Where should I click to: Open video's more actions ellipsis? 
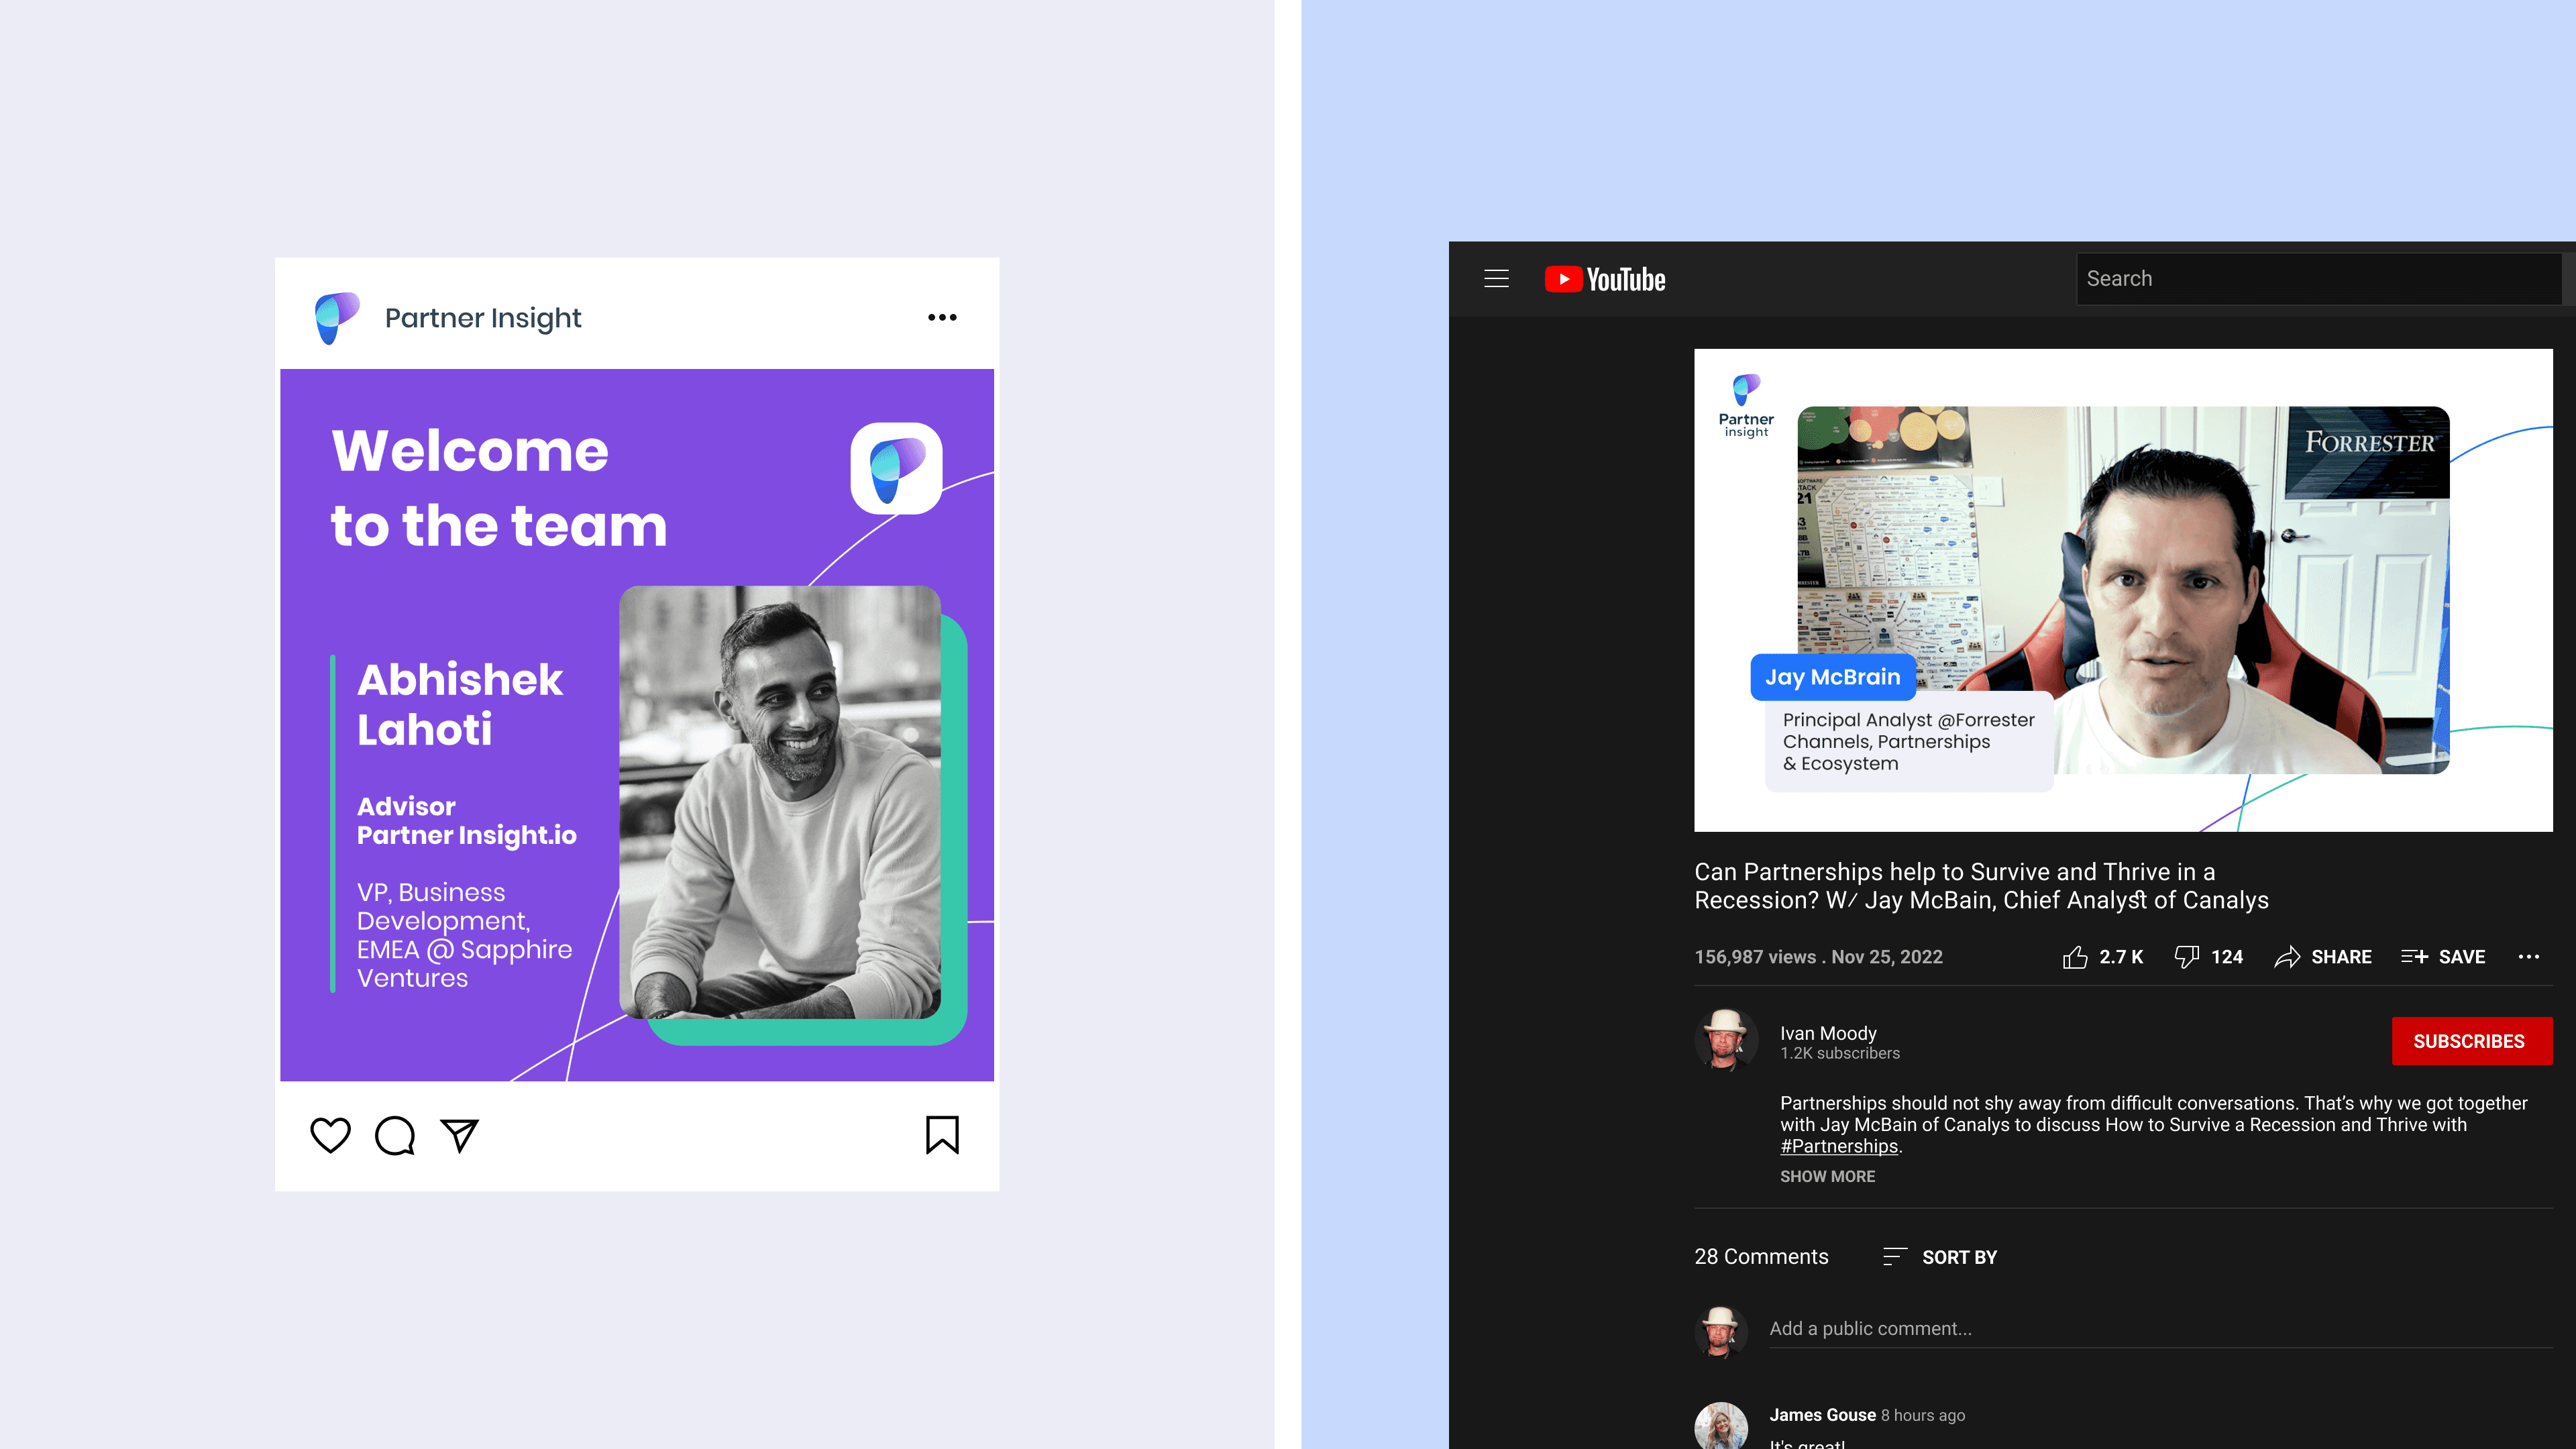2529,957
